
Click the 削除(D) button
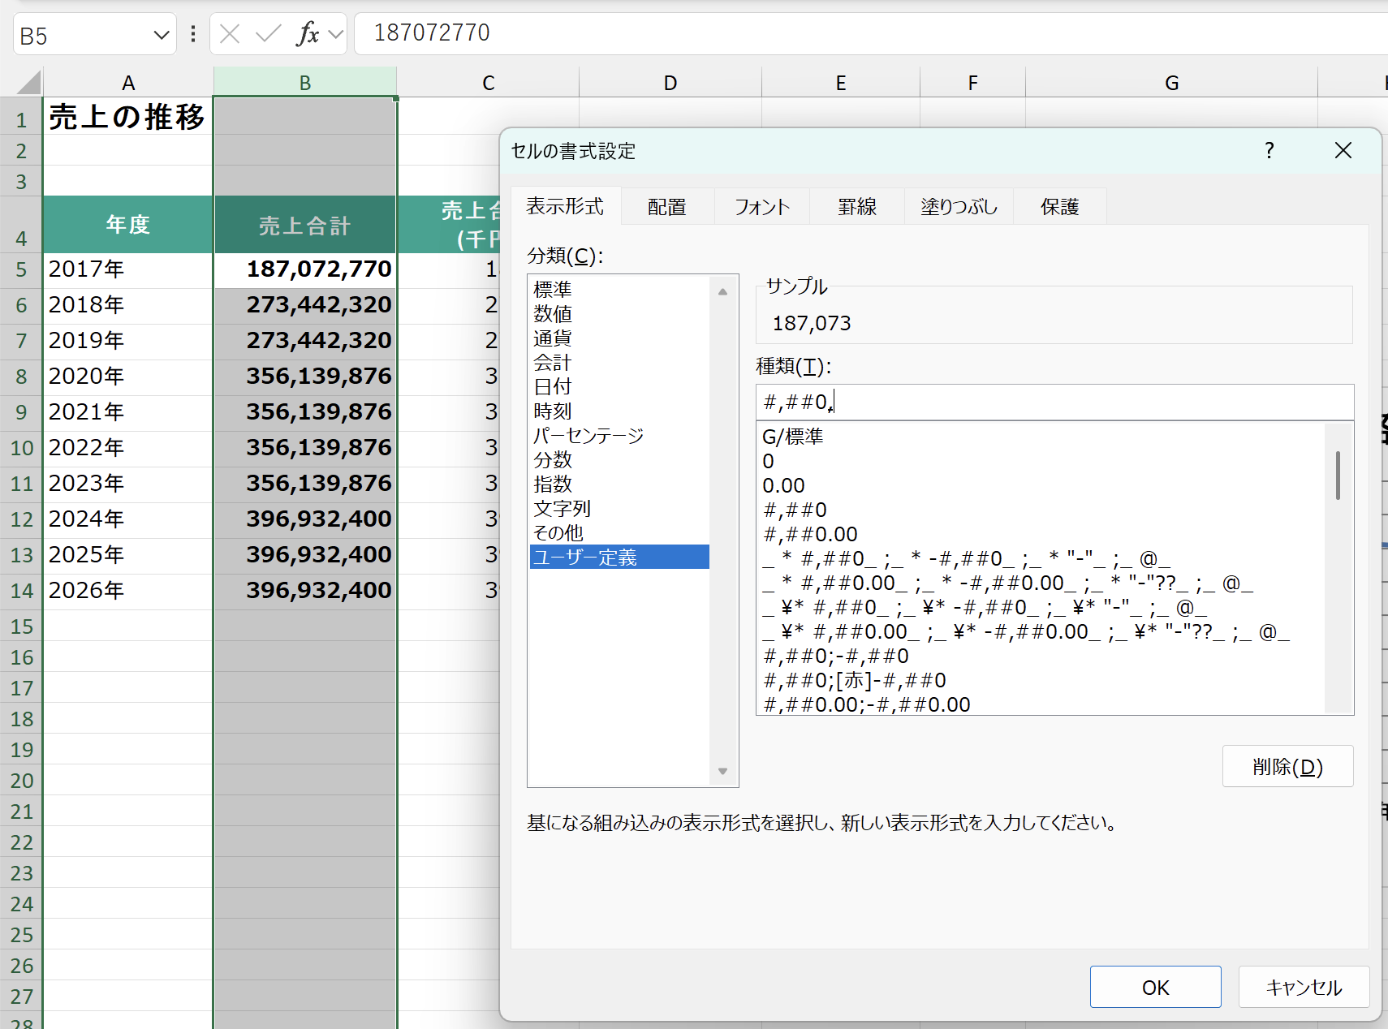pyautogui.click(x=1287, y=766)
